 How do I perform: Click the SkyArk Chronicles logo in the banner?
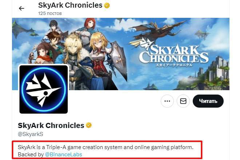point(174,54)
